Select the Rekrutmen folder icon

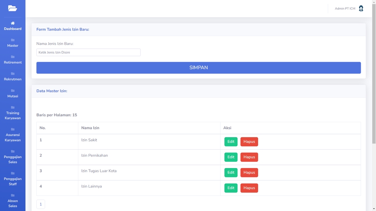tap(13, 74)
